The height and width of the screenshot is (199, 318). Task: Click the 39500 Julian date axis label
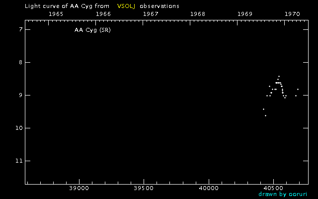tap(144, 189)
